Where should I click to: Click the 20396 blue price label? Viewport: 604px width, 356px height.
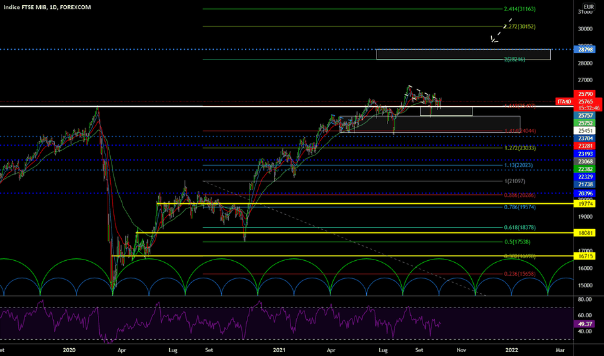tap(585, 194)
